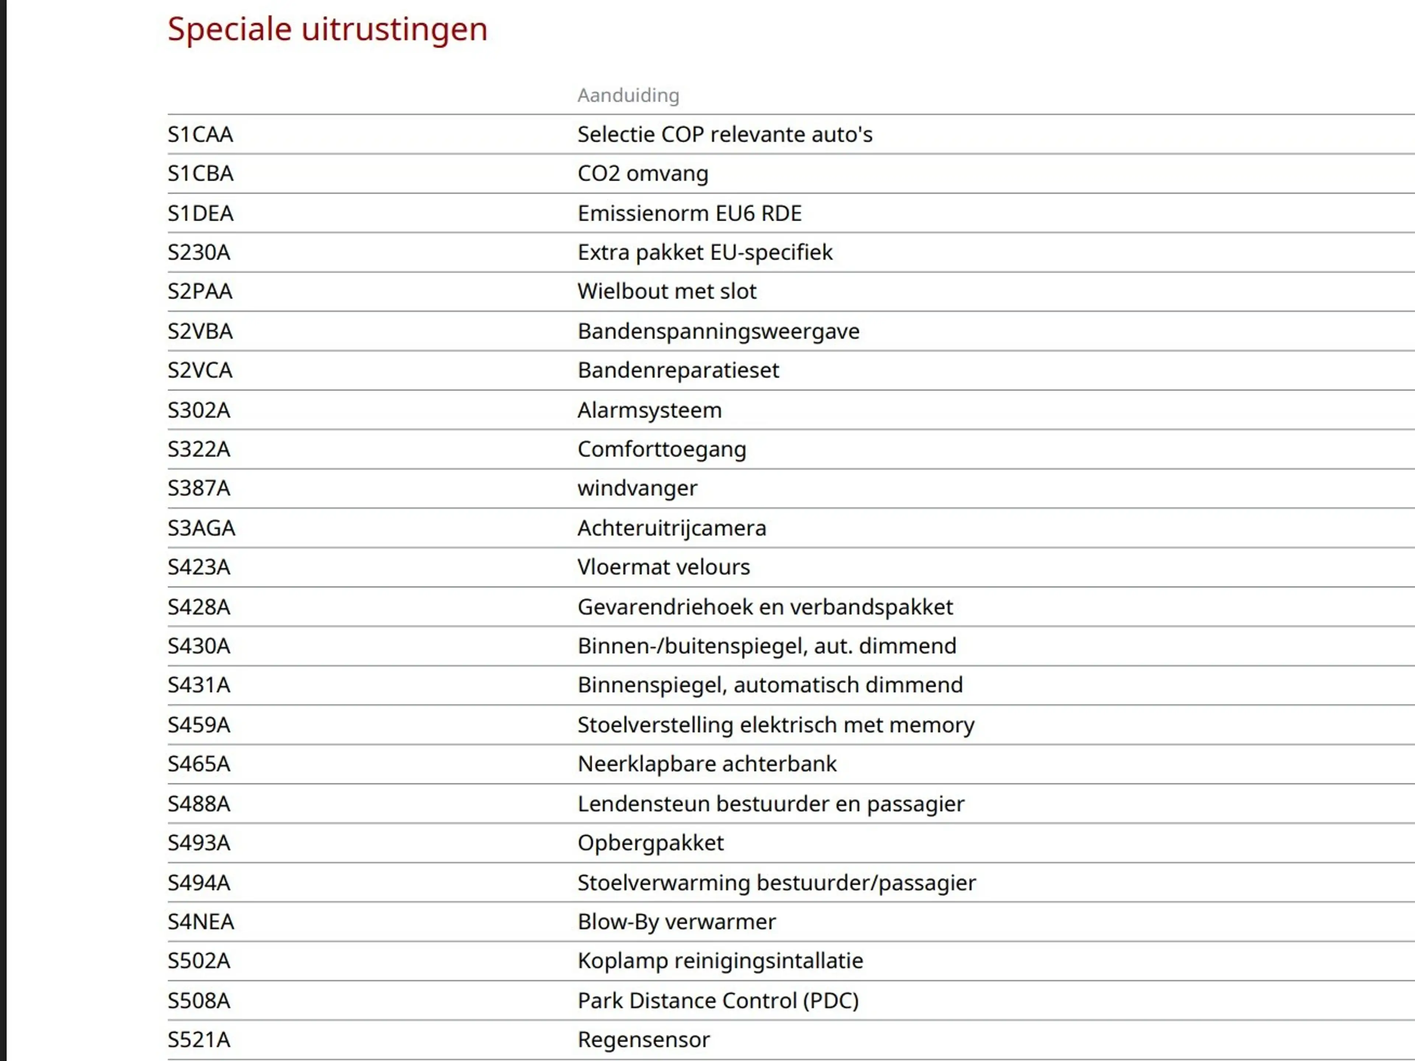Viewport: 1415px width, 1061px height.
Task: Select the windvanger row
Action: [x=791, y=489]
